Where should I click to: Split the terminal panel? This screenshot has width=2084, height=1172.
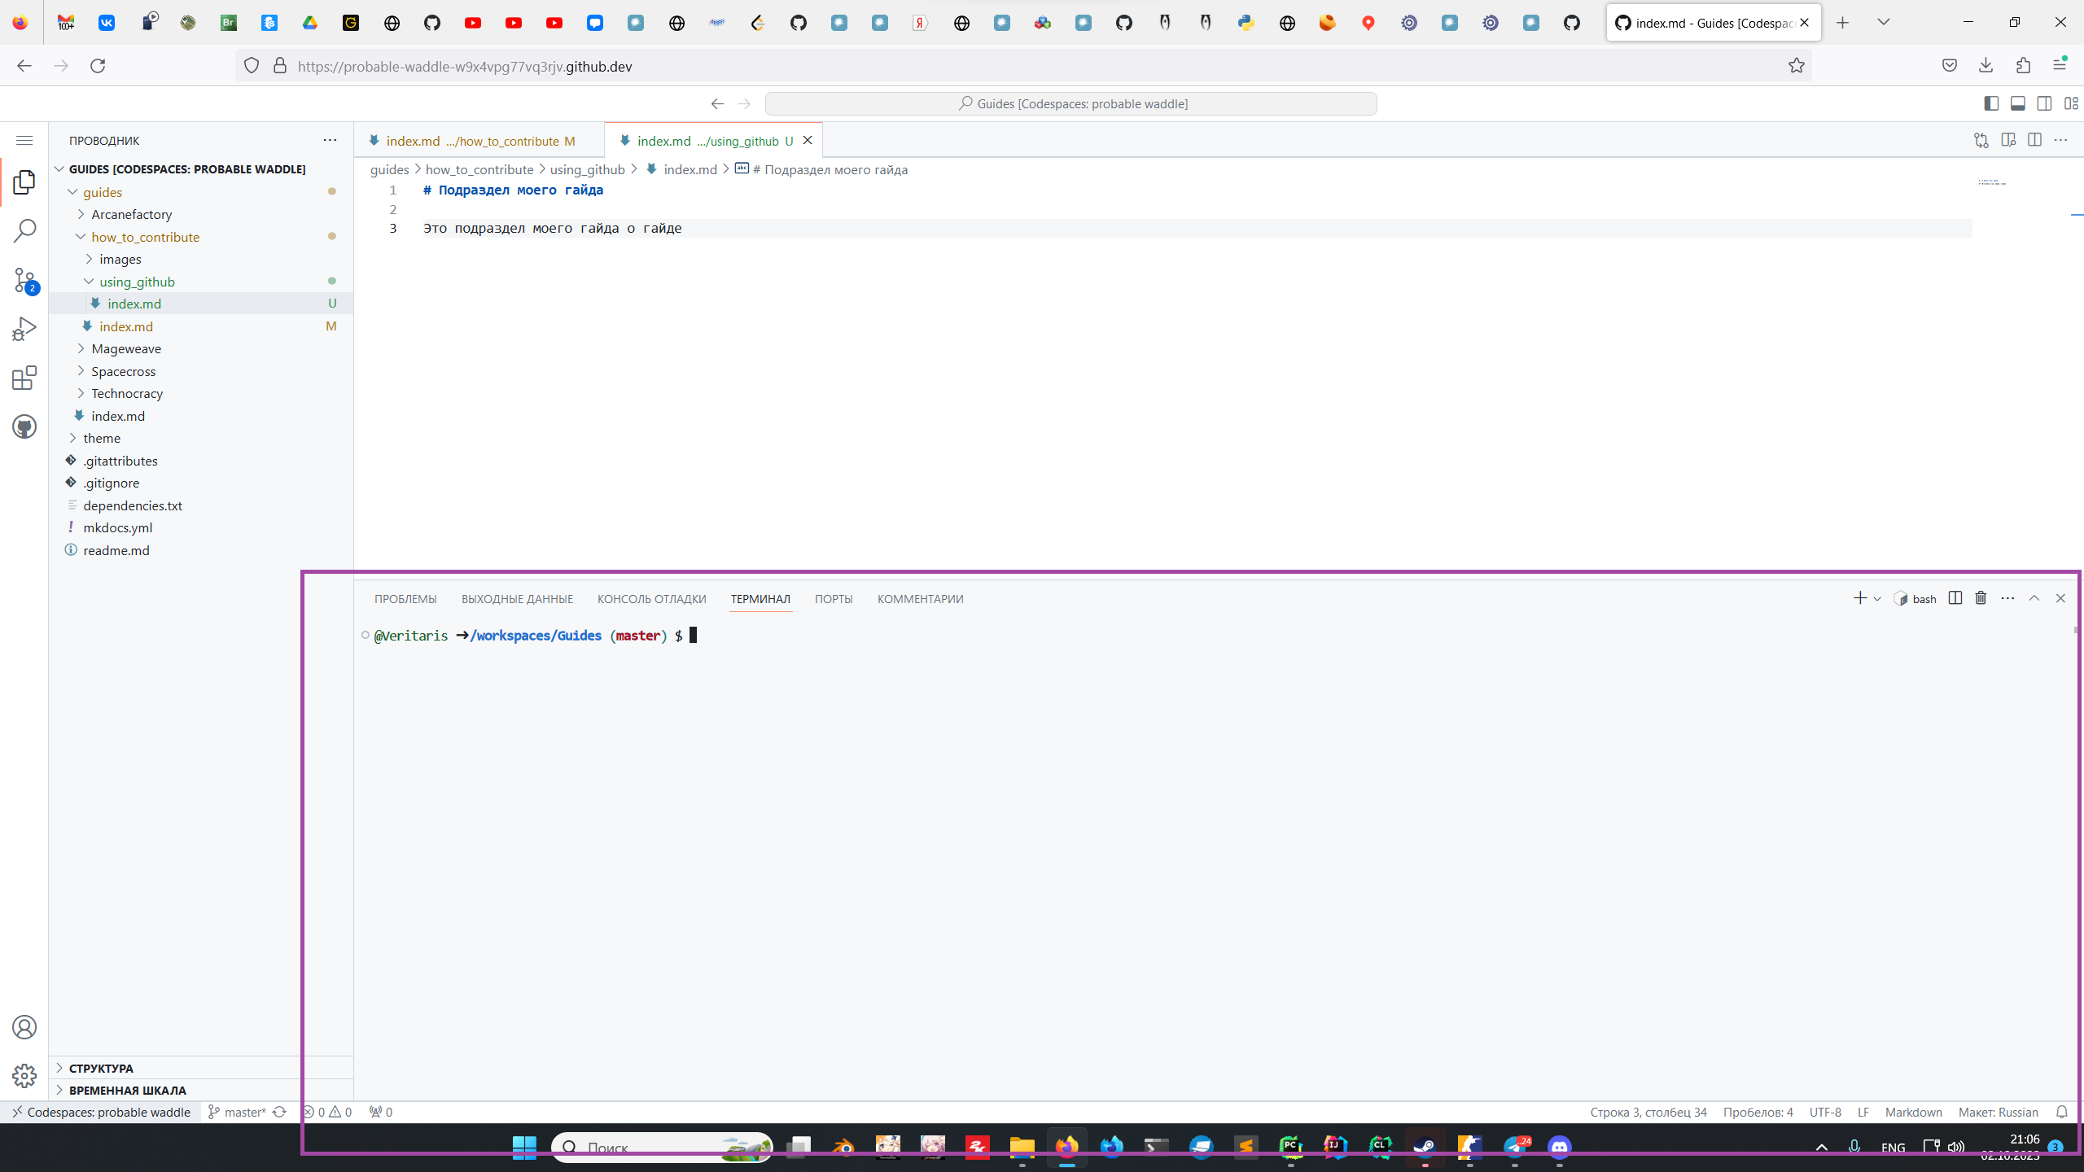tap(1955, 598)
